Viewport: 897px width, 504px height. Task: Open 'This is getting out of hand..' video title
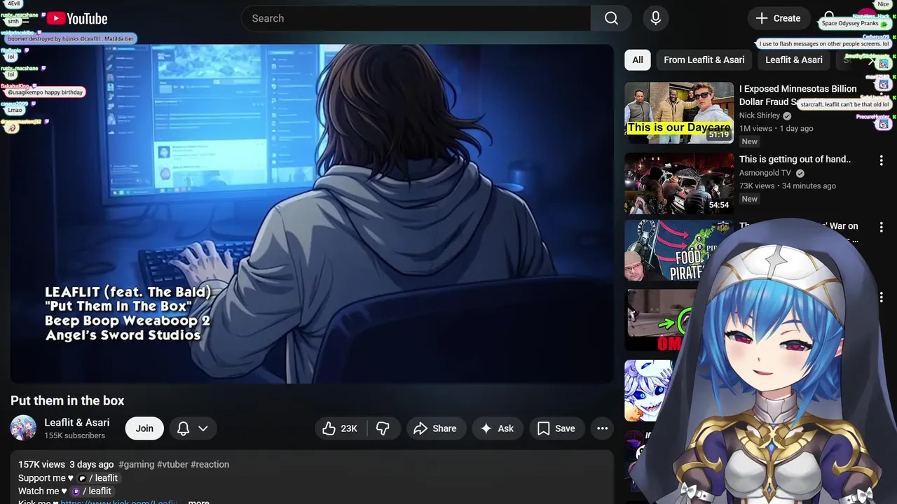[795, 159]
